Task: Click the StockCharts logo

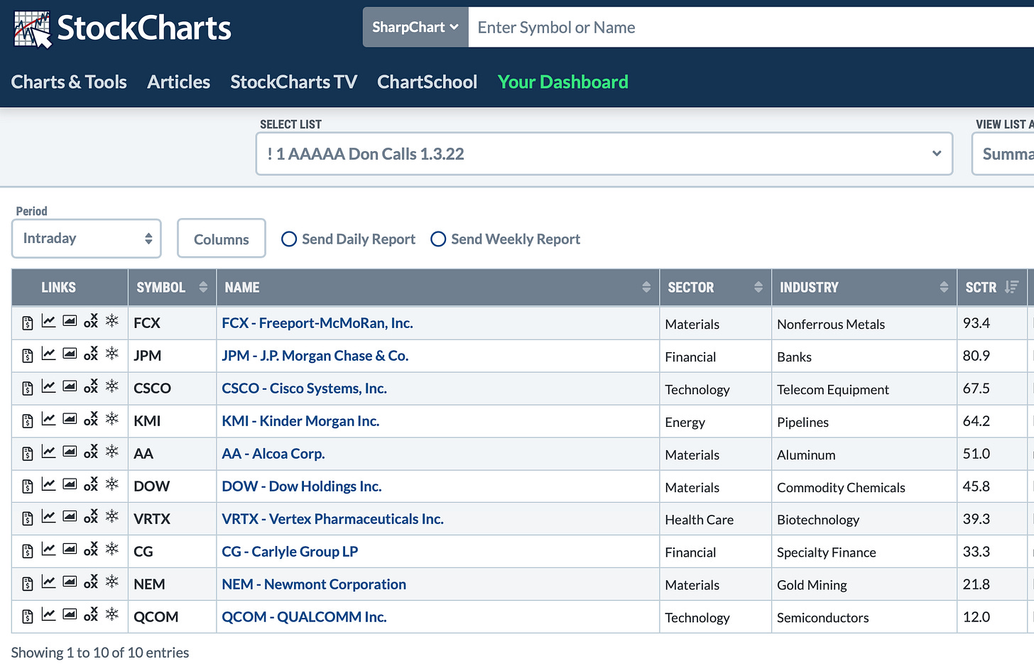Action: (122, 29)
